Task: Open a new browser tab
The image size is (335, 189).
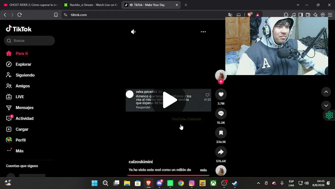Action: click(x=186, y=5)
